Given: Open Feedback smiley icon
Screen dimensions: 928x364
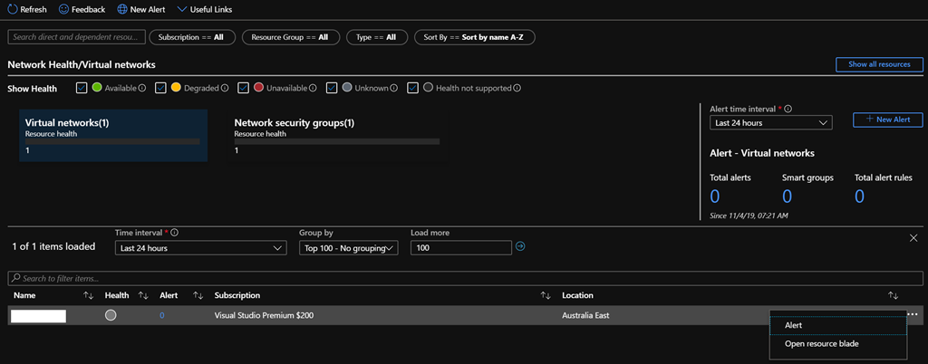Looking at the screenshot, I should (63, 9).
